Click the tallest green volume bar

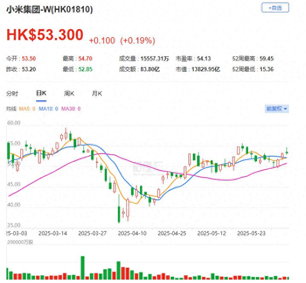tap(83, 268)
